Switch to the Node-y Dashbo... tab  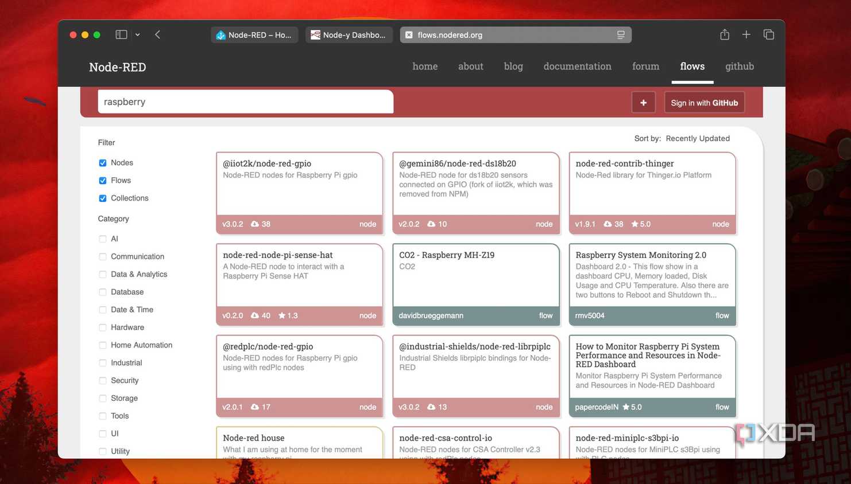[349, 35]
